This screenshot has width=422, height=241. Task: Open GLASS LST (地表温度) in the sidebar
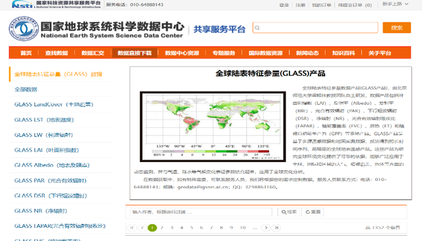point(44,120)
